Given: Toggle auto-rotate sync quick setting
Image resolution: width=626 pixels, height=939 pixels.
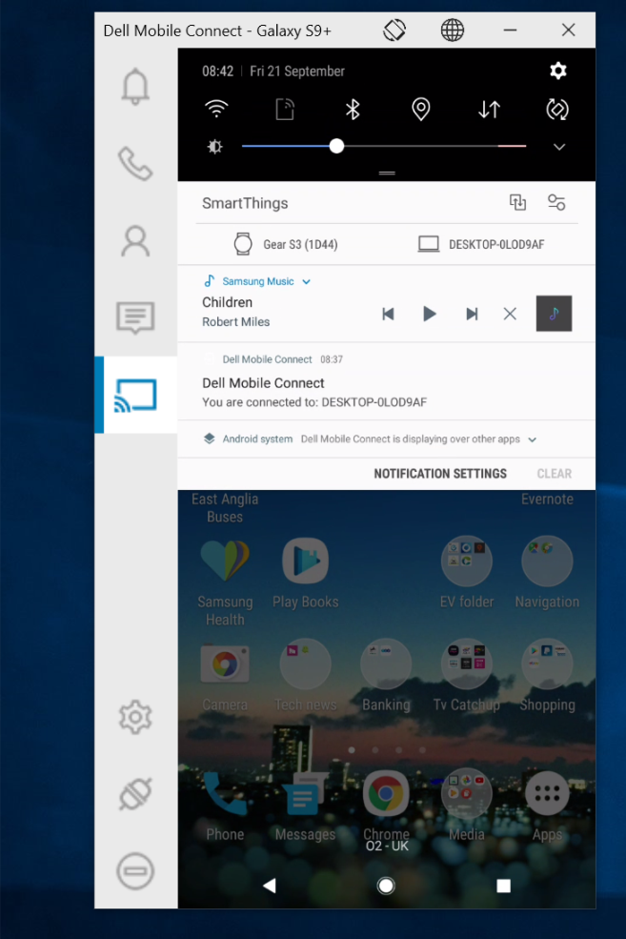Looking at the screenshot, I should point(557,110).
